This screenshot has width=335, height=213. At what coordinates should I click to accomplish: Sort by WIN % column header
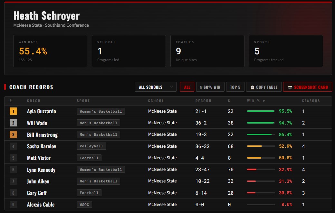(x=256, y=101)
